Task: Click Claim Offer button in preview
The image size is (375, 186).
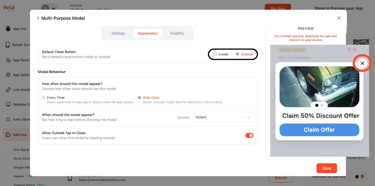Action: [x=319, y=130]
